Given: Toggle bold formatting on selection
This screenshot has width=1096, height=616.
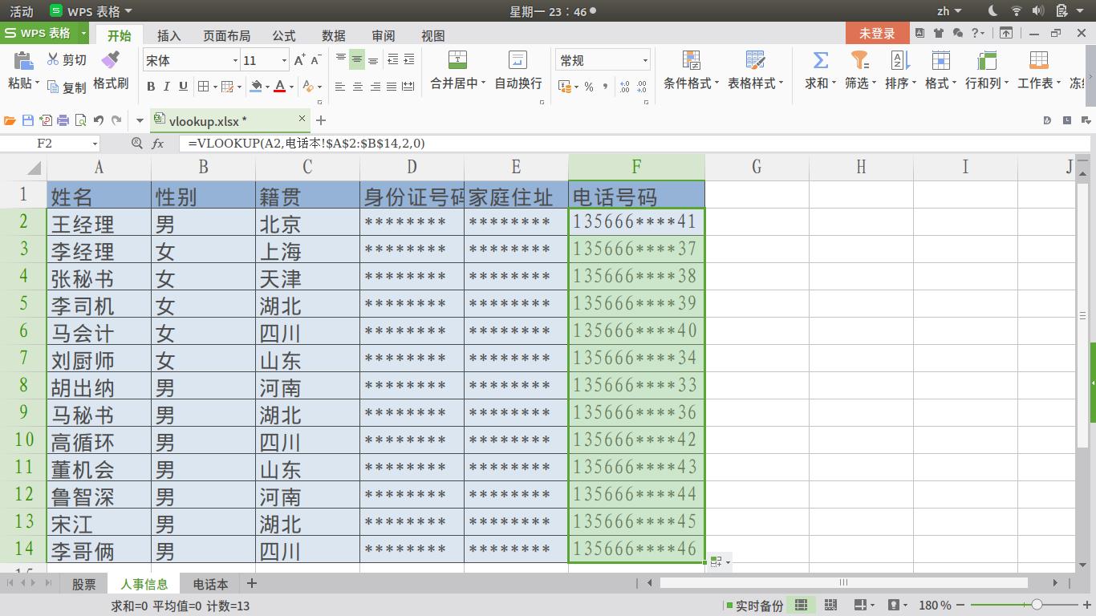Looking at the screenshot, I should (x=151, y=86).
